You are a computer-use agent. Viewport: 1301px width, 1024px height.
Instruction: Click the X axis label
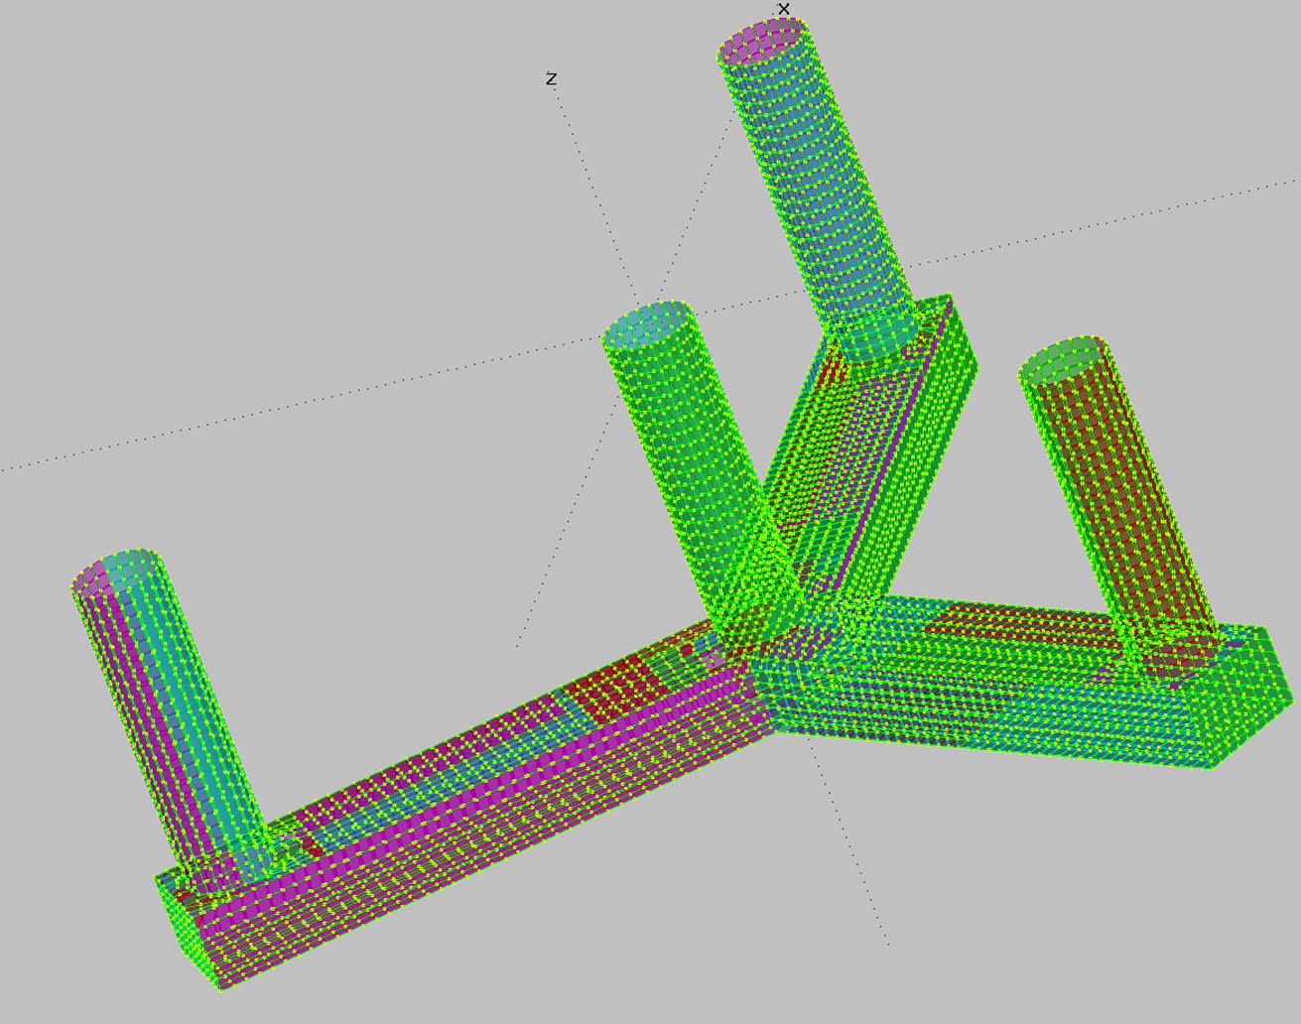[784, 9]
